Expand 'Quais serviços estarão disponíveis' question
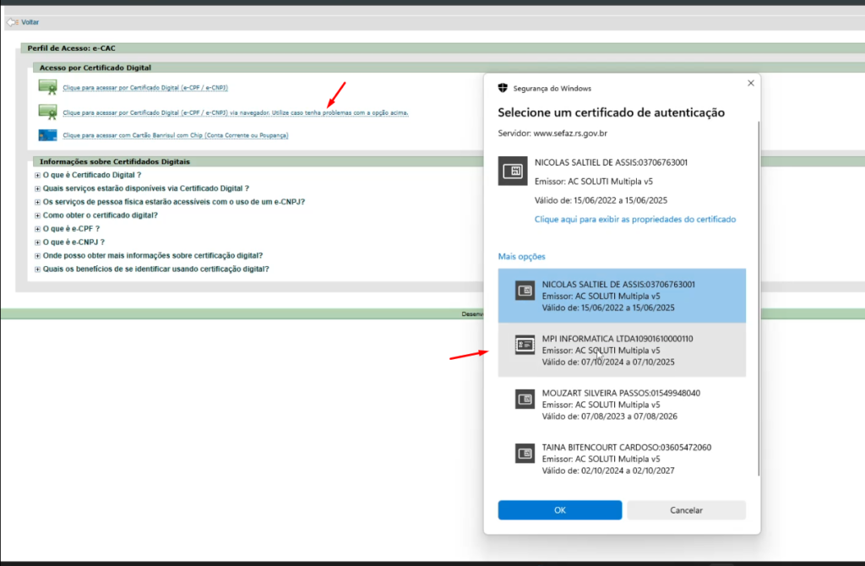Viewport: 865px width, 566px height. (x=37, y=188)
